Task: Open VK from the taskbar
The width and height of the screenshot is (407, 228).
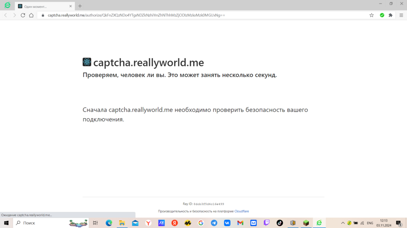Action: click(227, 223)
